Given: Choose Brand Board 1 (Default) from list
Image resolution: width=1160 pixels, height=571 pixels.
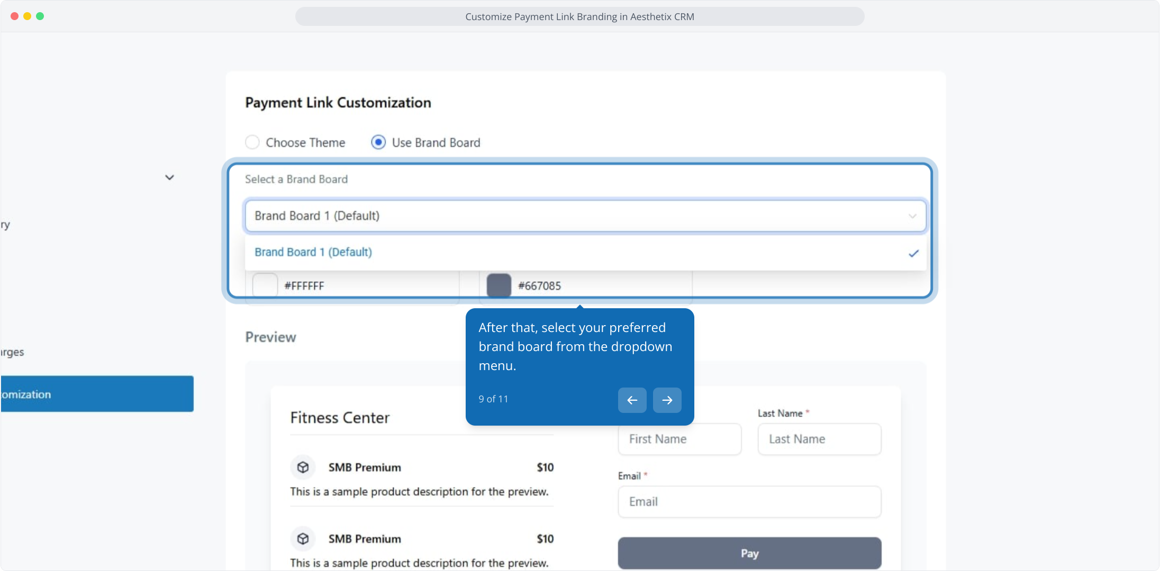Looking at the screenshot, I should (313, 252).
